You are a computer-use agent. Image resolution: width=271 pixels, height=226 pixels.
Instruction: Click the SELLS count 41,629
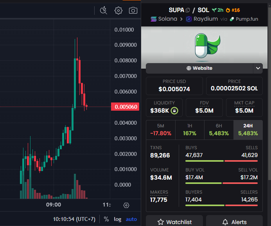click(x=249, y=155)
